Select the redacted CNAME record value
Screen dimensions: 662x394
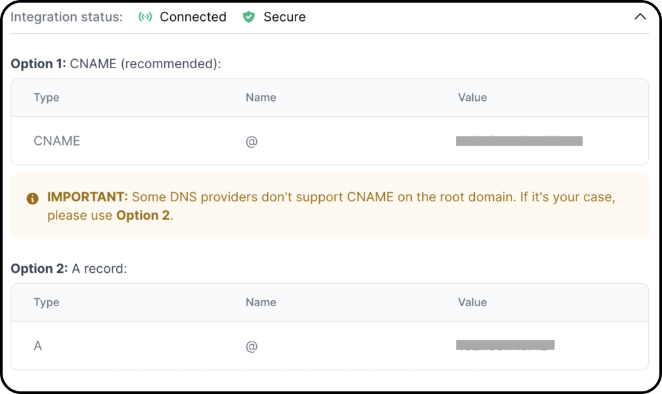pos(519,141)
